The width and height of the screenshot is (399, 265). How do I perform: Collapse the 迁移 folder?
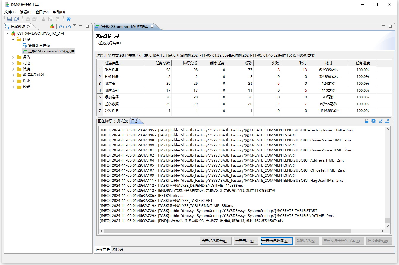[13, 39]
